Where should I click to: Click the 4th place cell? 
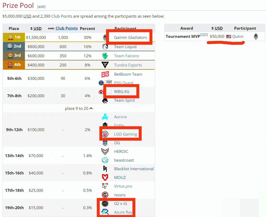(x=14, y=65)
